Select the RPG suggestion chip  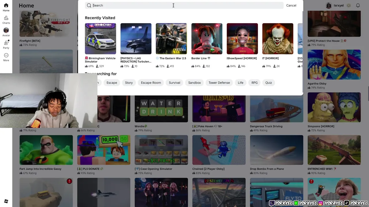point(255,83)
